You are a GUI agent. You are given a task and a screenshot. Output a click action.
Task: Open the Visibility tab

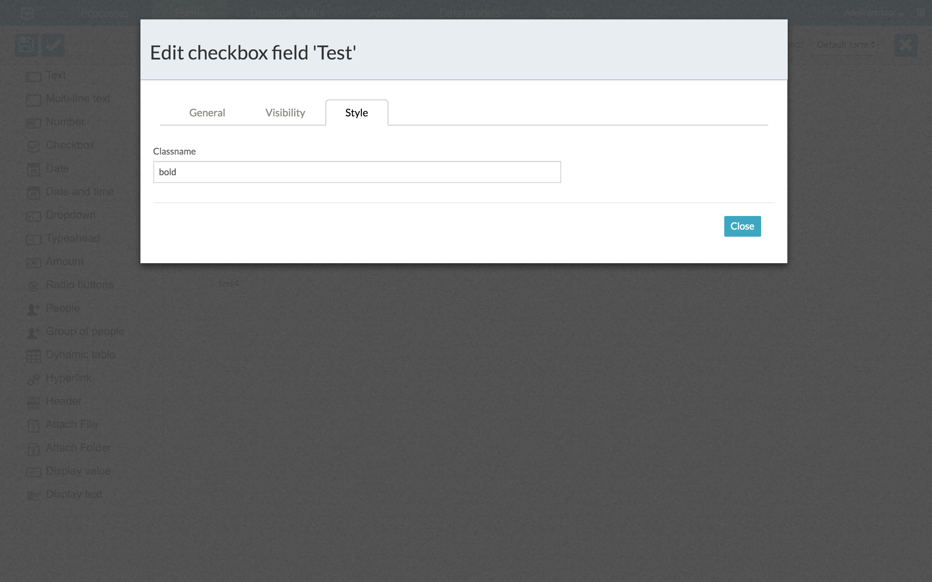tap(285, 113)
